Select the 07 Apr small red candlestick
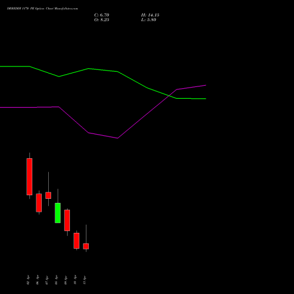The width and height of the screenshot is (294, 294). 48,195
